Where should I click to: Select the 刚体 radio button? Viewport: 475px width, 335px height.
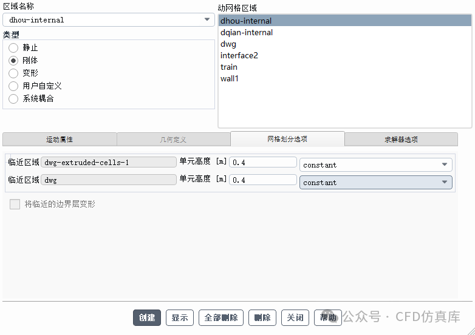pyautogui.click(x=13, y=61)
